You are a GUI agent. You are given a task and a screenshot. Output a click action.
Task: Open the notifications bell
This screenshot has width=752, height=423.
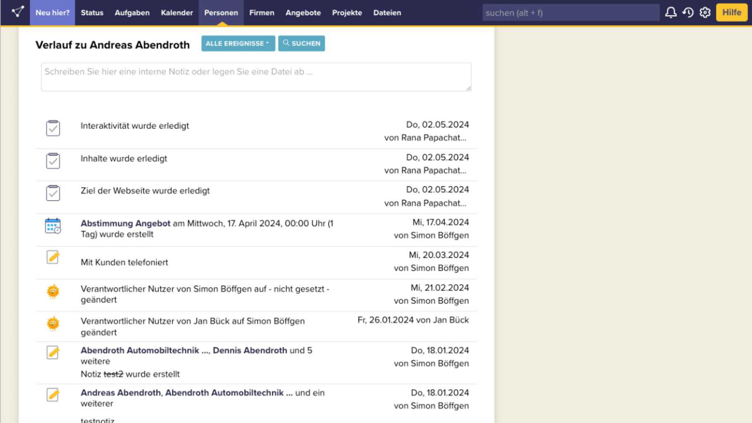pyautogui.click(x=670, y=12)
